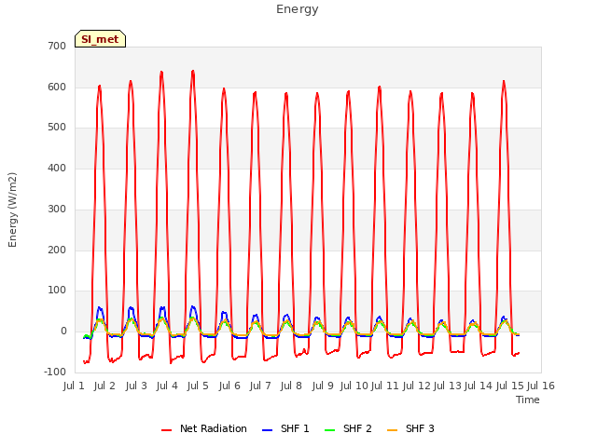The height and width of the screenshot is (447, 597).
Task: Click the Jul 10 x-axis tick label
Action: [354, 386]
